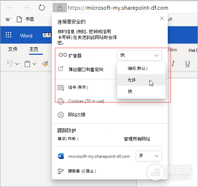
Task: Click 连接是安全的 heading
Action: click(x=72, y=22)
